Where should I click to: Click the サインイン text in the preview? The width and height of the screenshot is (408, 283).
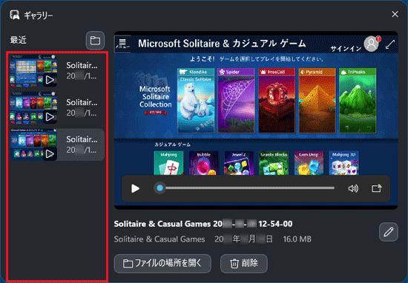346,49
